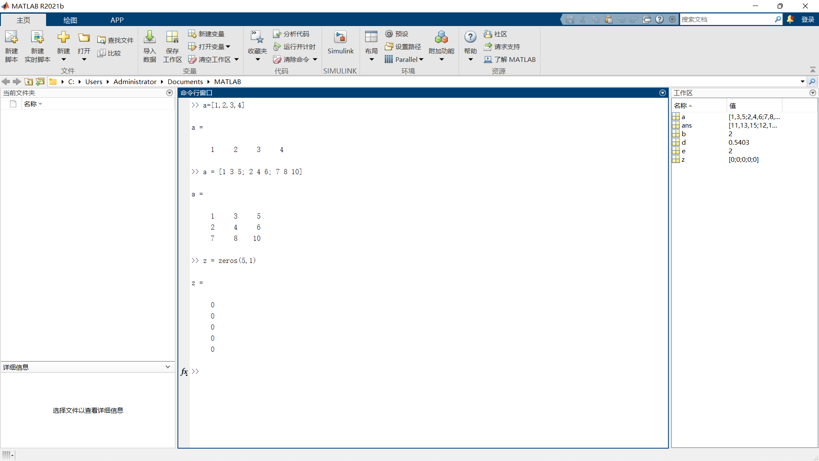Click Documents in the path breadcrumb
This screenshot has height=461, width=819.
[x=185, y=82]
